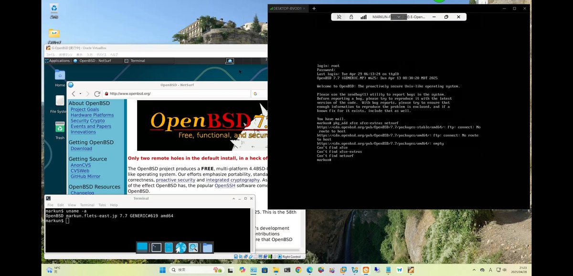Open VirtualBox デバイス menu

click(x=102, y=55)
